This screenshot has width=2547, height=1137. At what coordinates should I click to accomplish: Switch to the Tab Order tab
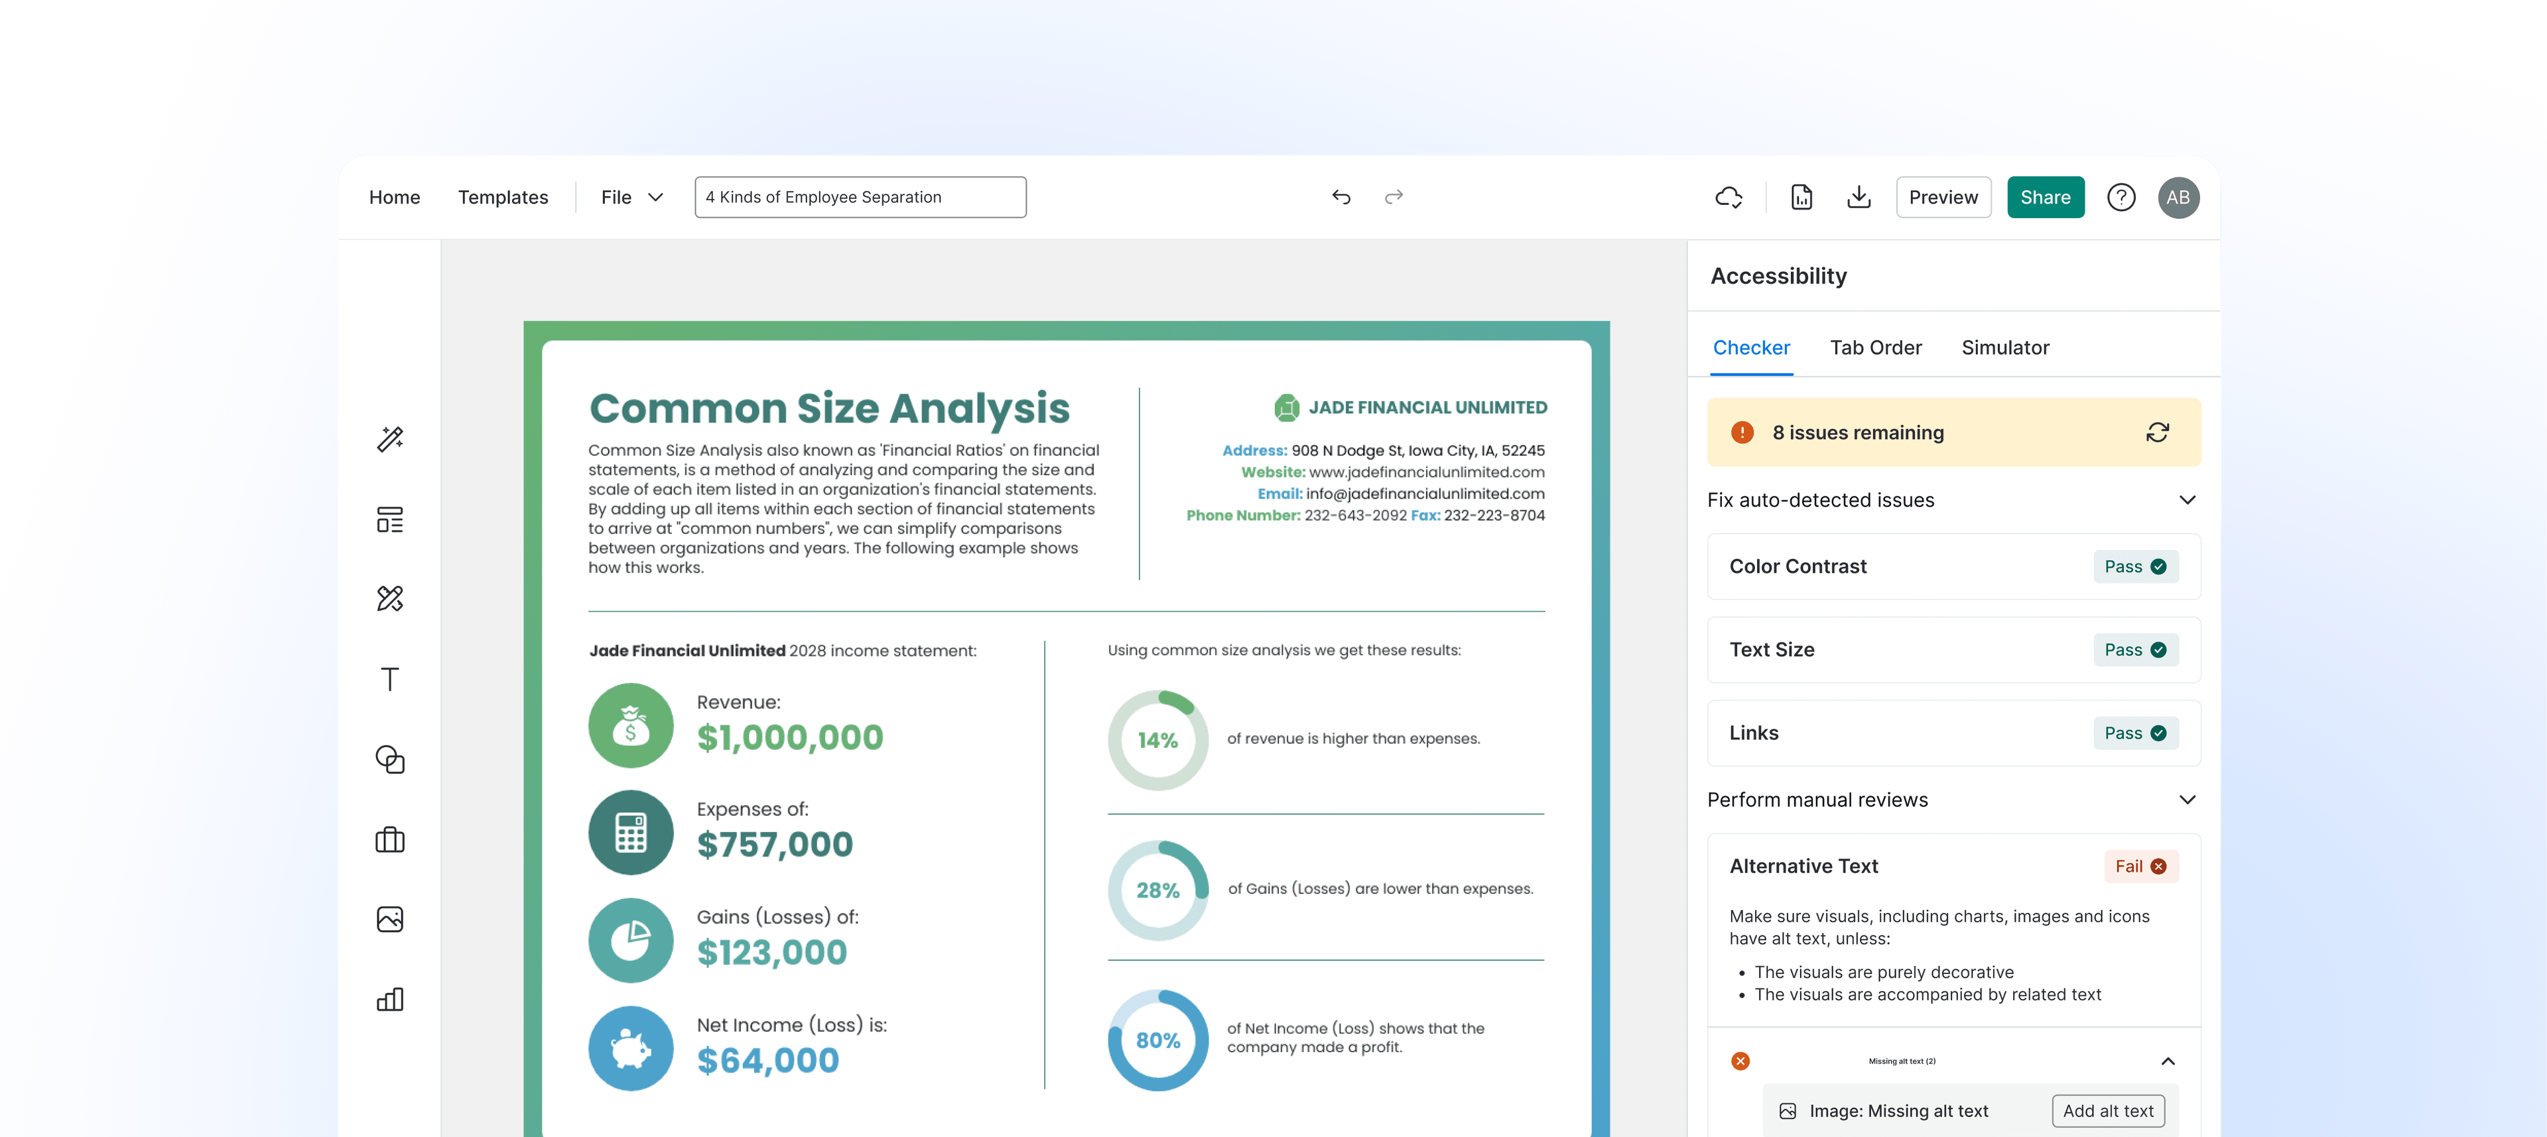click(1876, 348)
